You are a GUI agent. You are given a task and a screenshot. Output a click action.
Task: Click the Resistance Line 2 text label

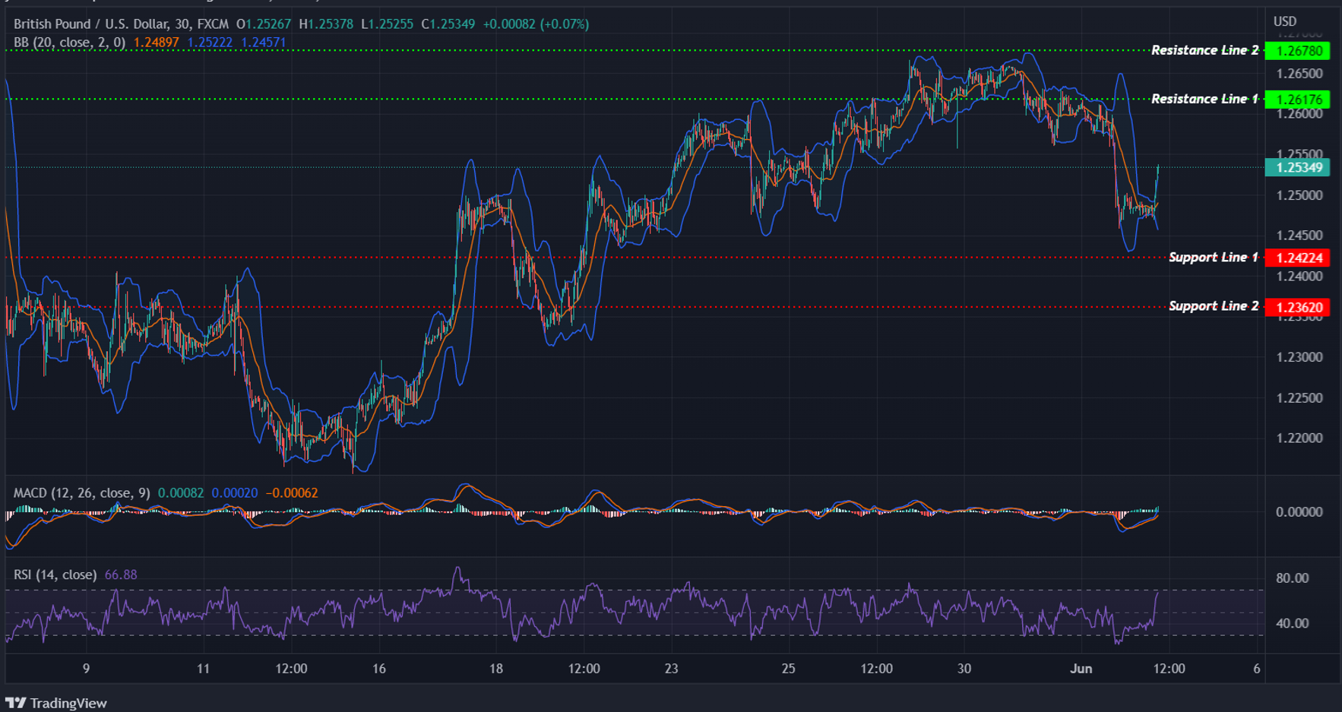click(x=1205, y=50)
